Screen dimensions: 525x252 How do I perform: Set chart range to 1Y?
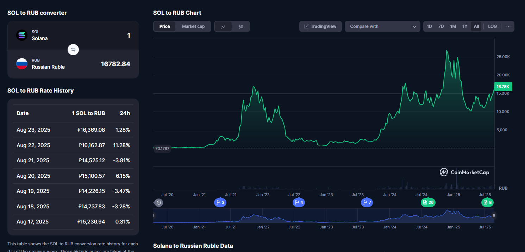[465, 26]
